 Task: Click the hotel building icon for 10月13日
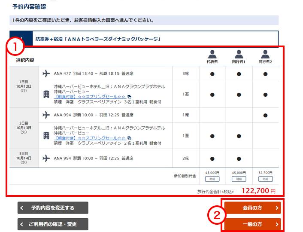(46, 136)
